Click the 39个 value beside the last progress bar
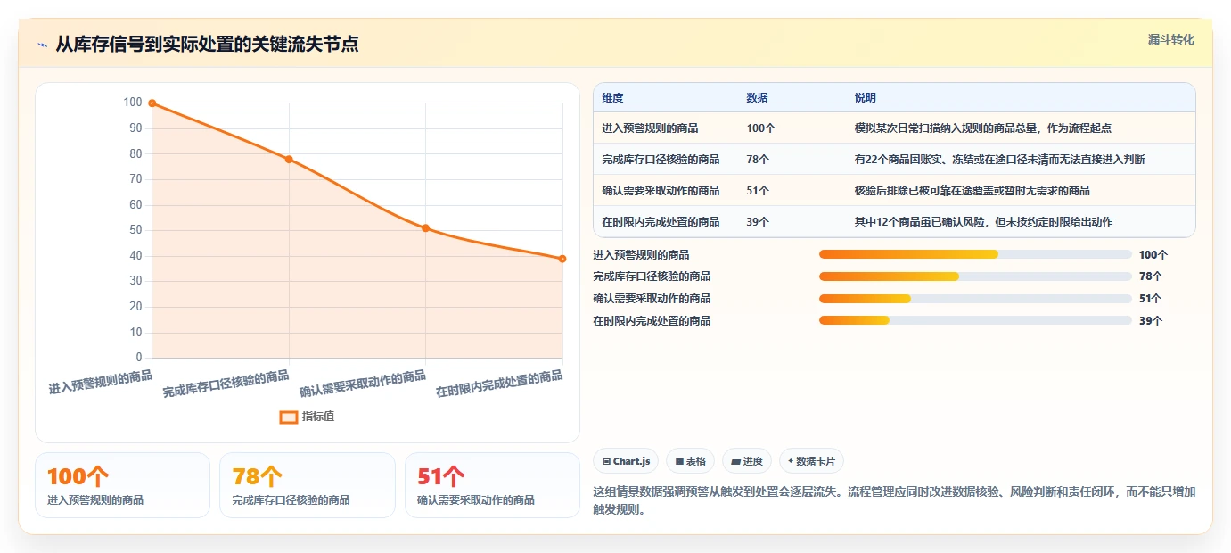 tap(1151, 321)
